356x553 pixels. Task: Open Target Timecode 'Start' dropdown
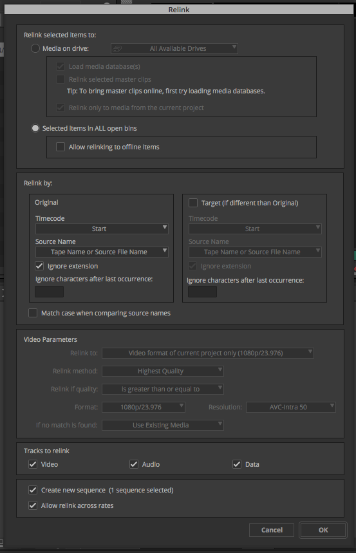tap(255, 229)
